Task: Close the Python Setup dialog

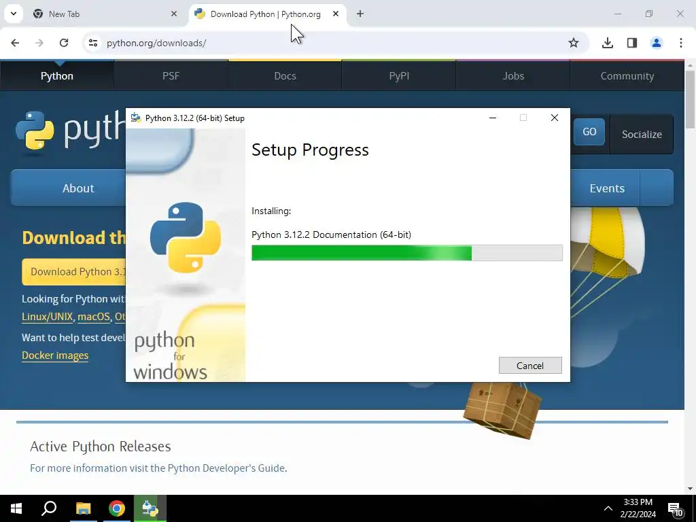Action: pyautogui.click(x=555, y=118)
